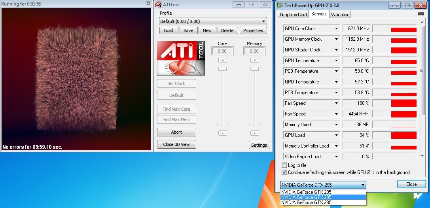Enable the Log to file checkbox
430x208 pixels.
[284, 165]
